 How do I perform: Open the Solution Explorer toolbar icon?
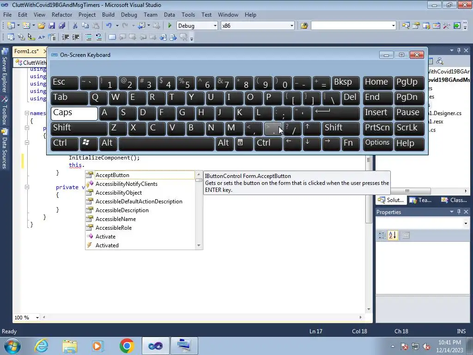[406, 26]
